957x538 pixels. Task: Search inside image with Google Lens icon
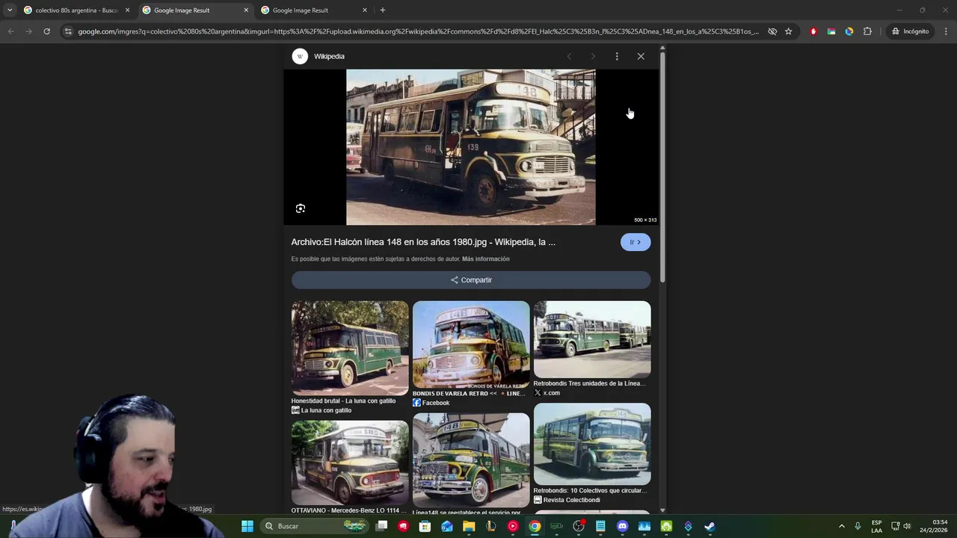pos(301,208)
